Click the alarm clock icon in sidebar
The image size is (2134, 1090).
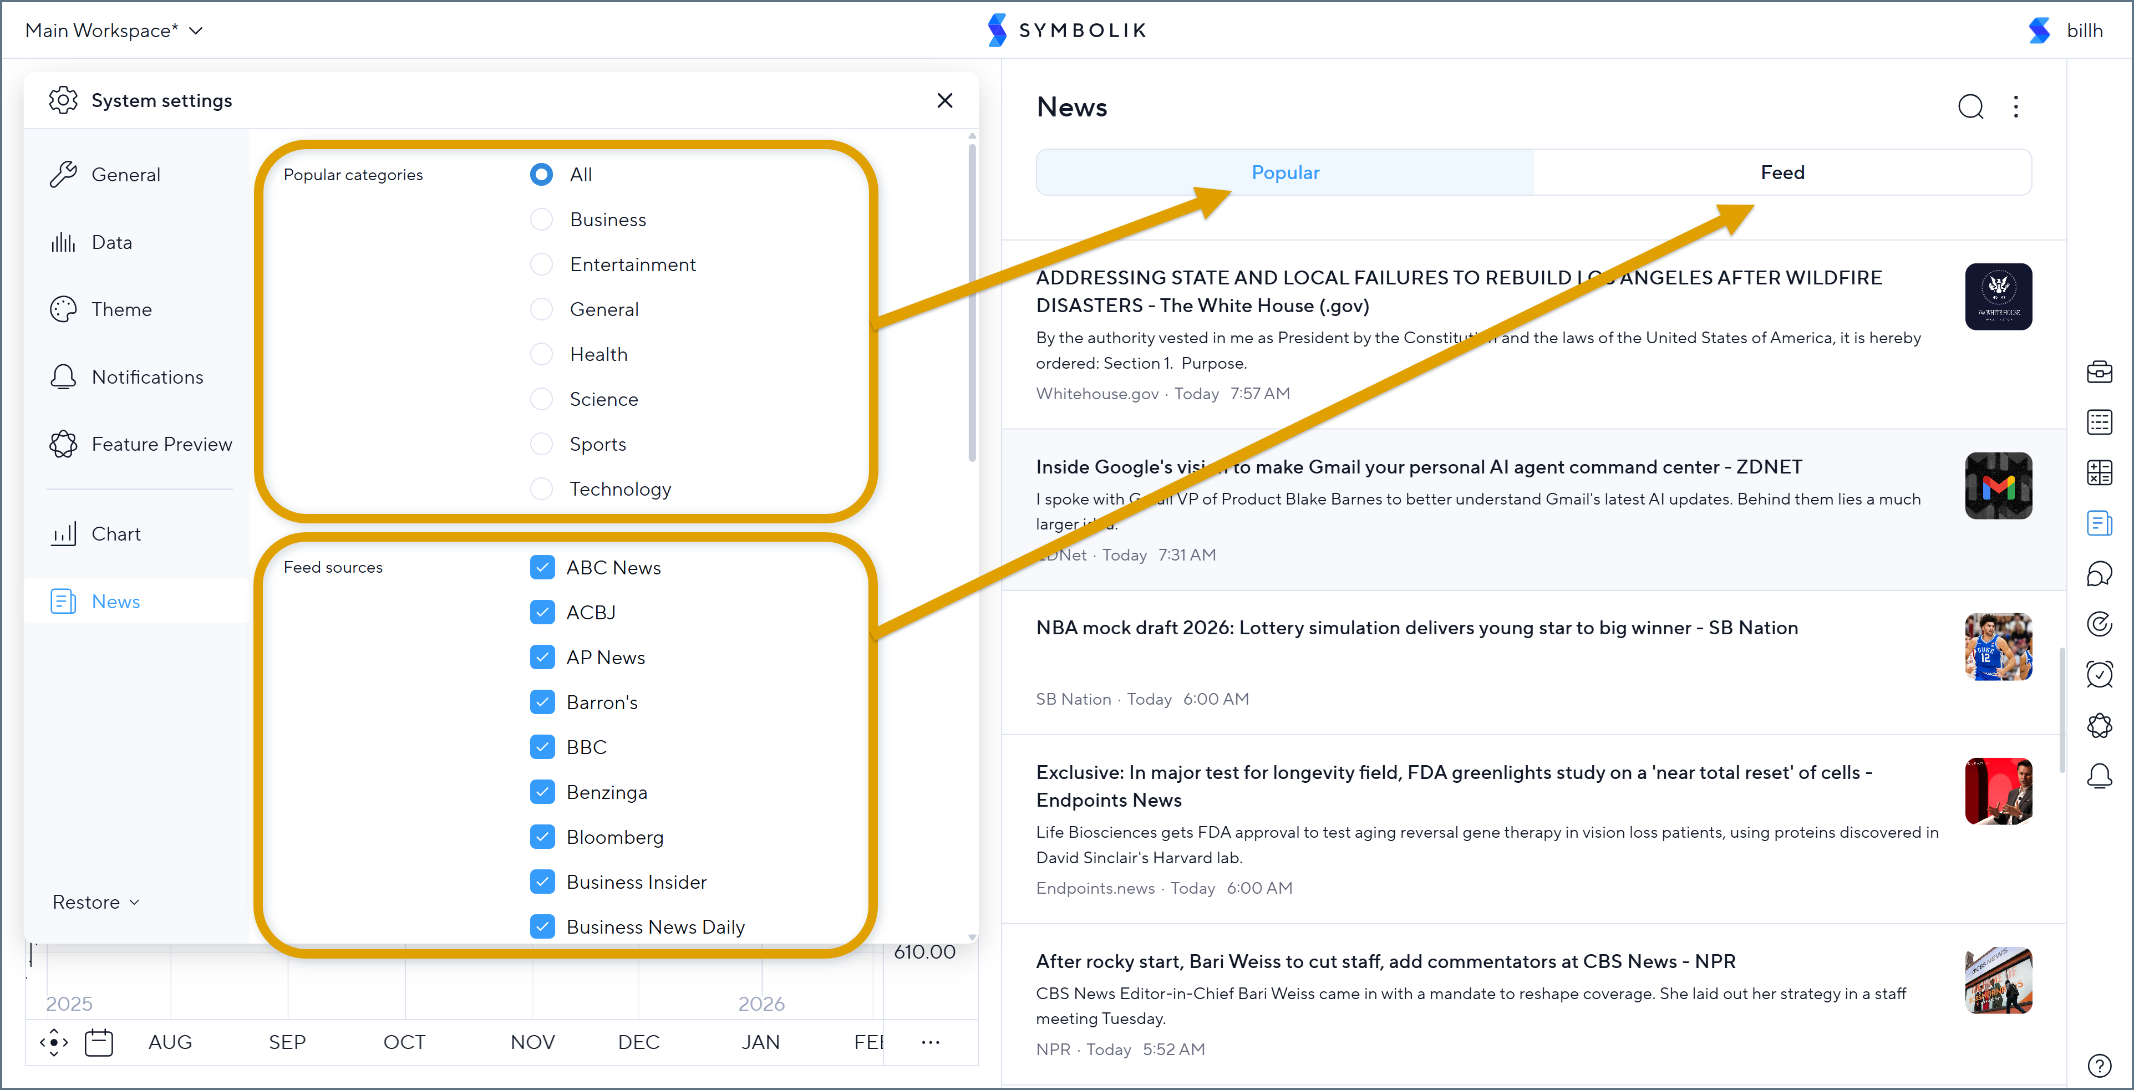click(x=2099, y=674)
